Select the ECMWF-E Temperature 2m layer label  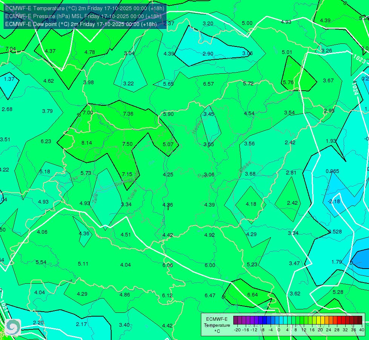tap(85, 8)
